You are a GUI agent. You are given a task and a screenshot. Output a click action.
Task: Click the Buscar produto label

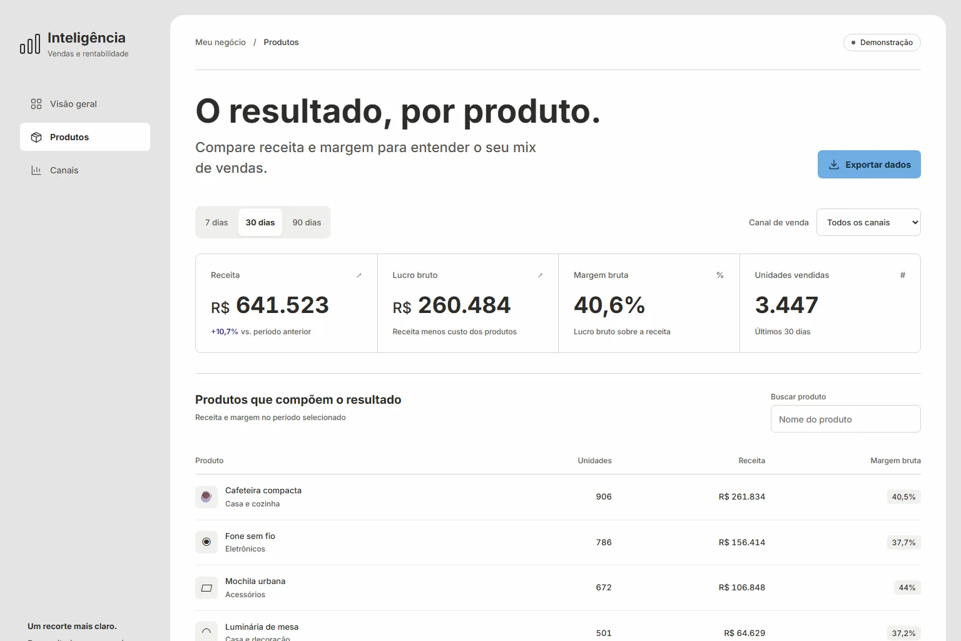(798, 397)
